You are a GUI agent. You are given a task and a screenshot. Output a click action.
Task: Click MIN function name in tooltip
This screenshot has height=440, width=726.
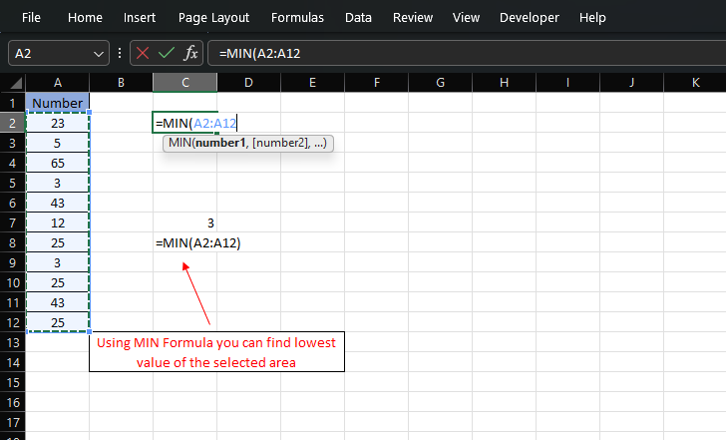coord(180,144)
